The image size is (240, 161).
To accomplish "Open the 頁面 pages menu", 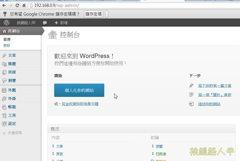I will (x=12, y=72).
